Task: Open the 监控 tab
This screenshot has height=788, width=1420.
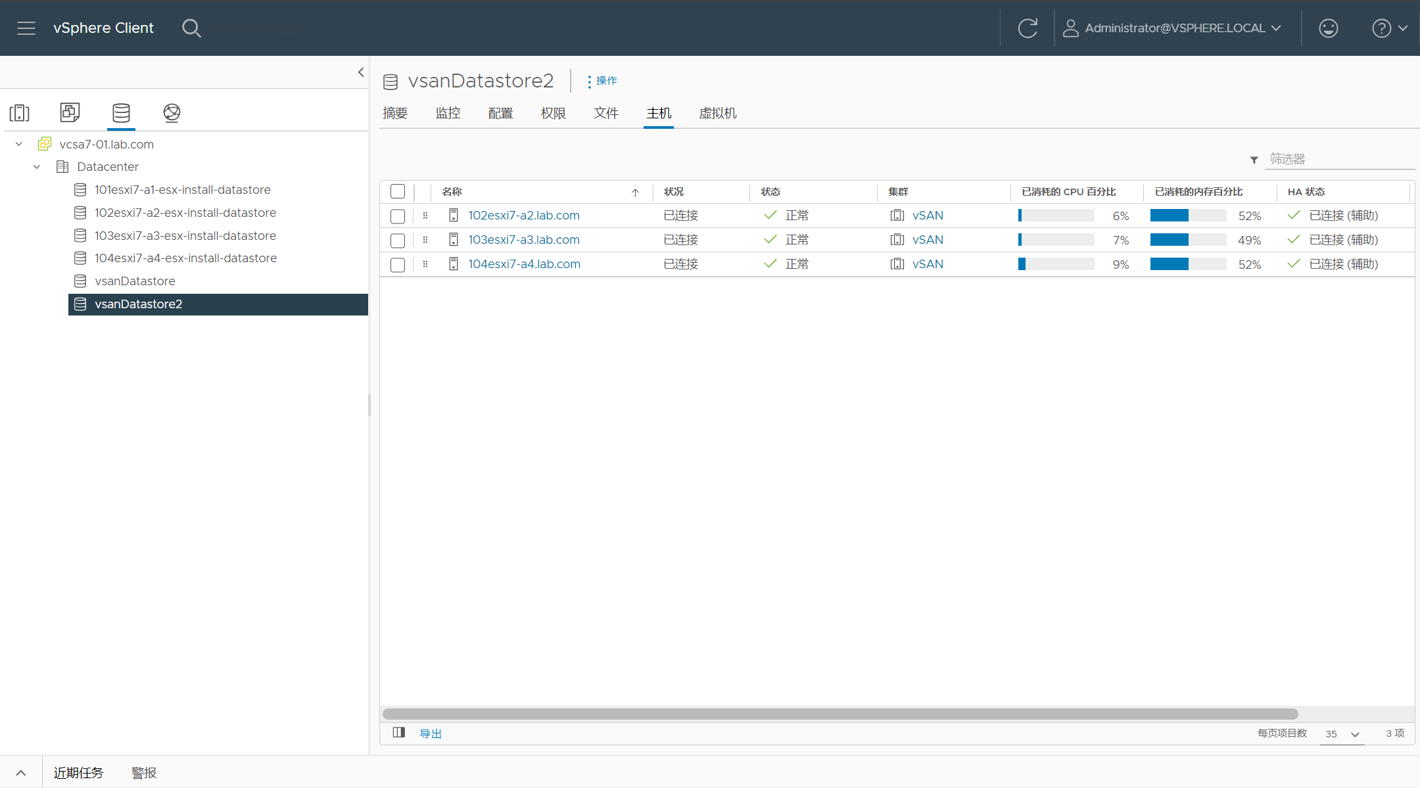Action: click(x=448, y=113)
